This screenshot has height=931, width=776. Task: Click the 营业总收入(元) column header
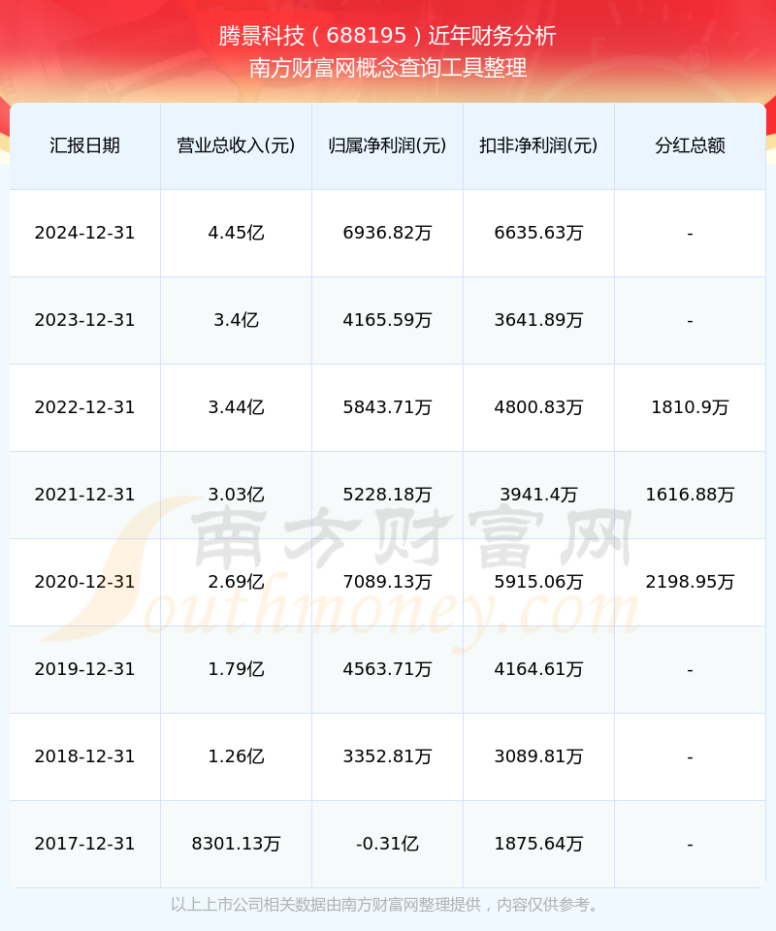point(236,145)
